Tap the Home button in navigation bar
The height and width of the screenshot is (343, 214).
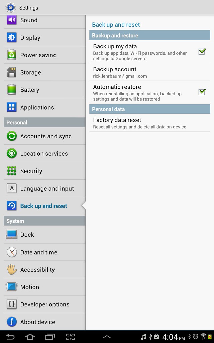(x=30, y=337)
